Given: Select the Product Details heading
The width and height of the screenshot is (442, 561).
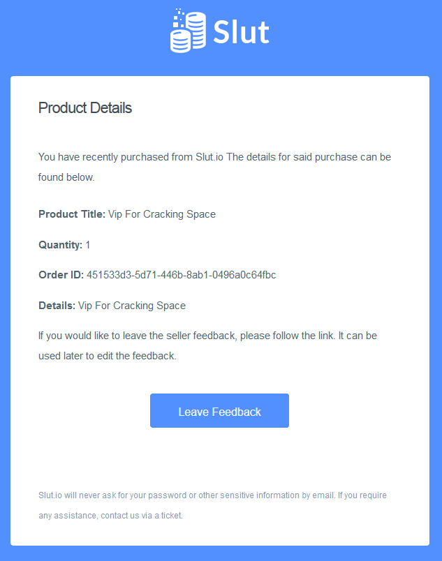Looking at the screenshot, I should 85,107.
